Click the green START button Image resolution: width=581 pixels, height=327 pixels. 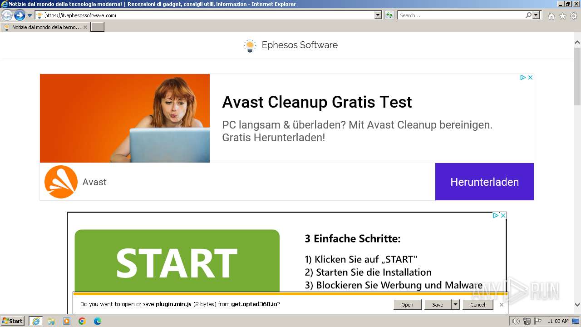point(177,261)
